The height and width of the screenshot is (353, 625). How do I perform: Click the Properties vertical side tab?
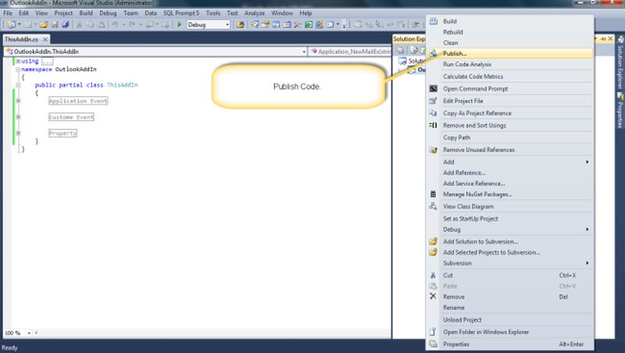pos(620,110)
